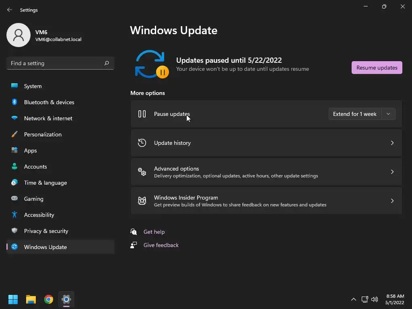Click the Accounts person icon
Viewport: 412px width, 309px height.
point(14,166)
